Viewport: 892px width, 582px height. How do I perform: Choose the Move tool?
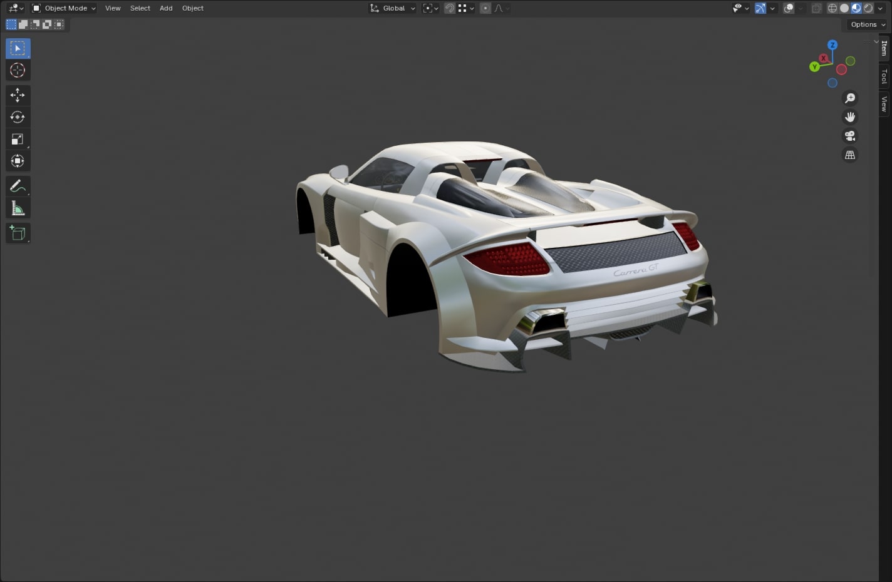pyautogui.click(x=18, y=95)
